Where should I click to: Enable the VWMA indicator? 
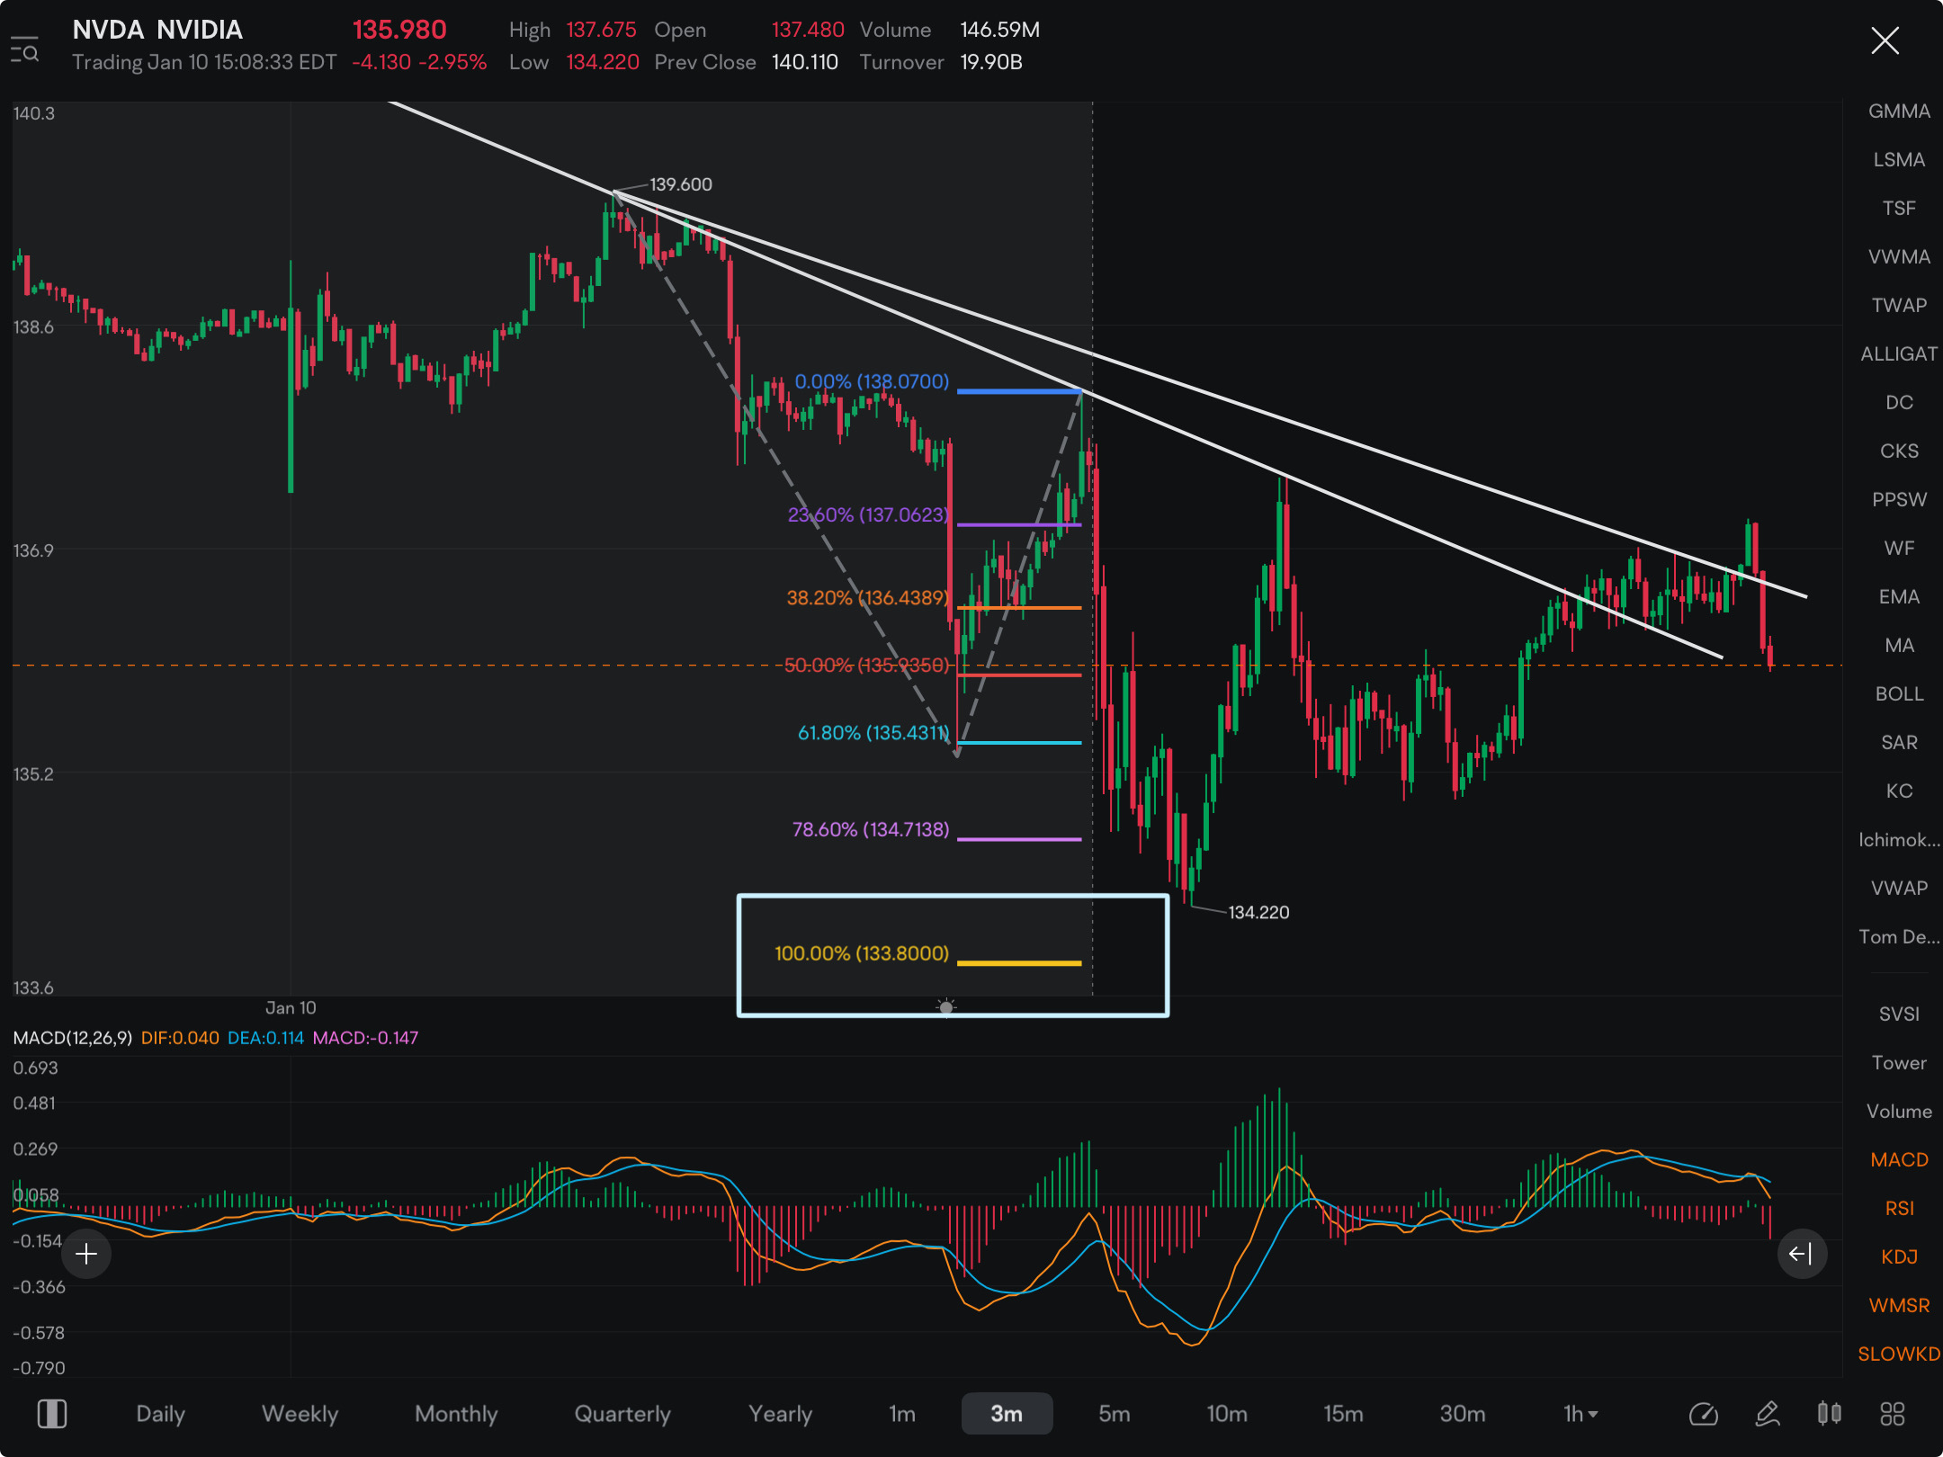coord(1899,257)
